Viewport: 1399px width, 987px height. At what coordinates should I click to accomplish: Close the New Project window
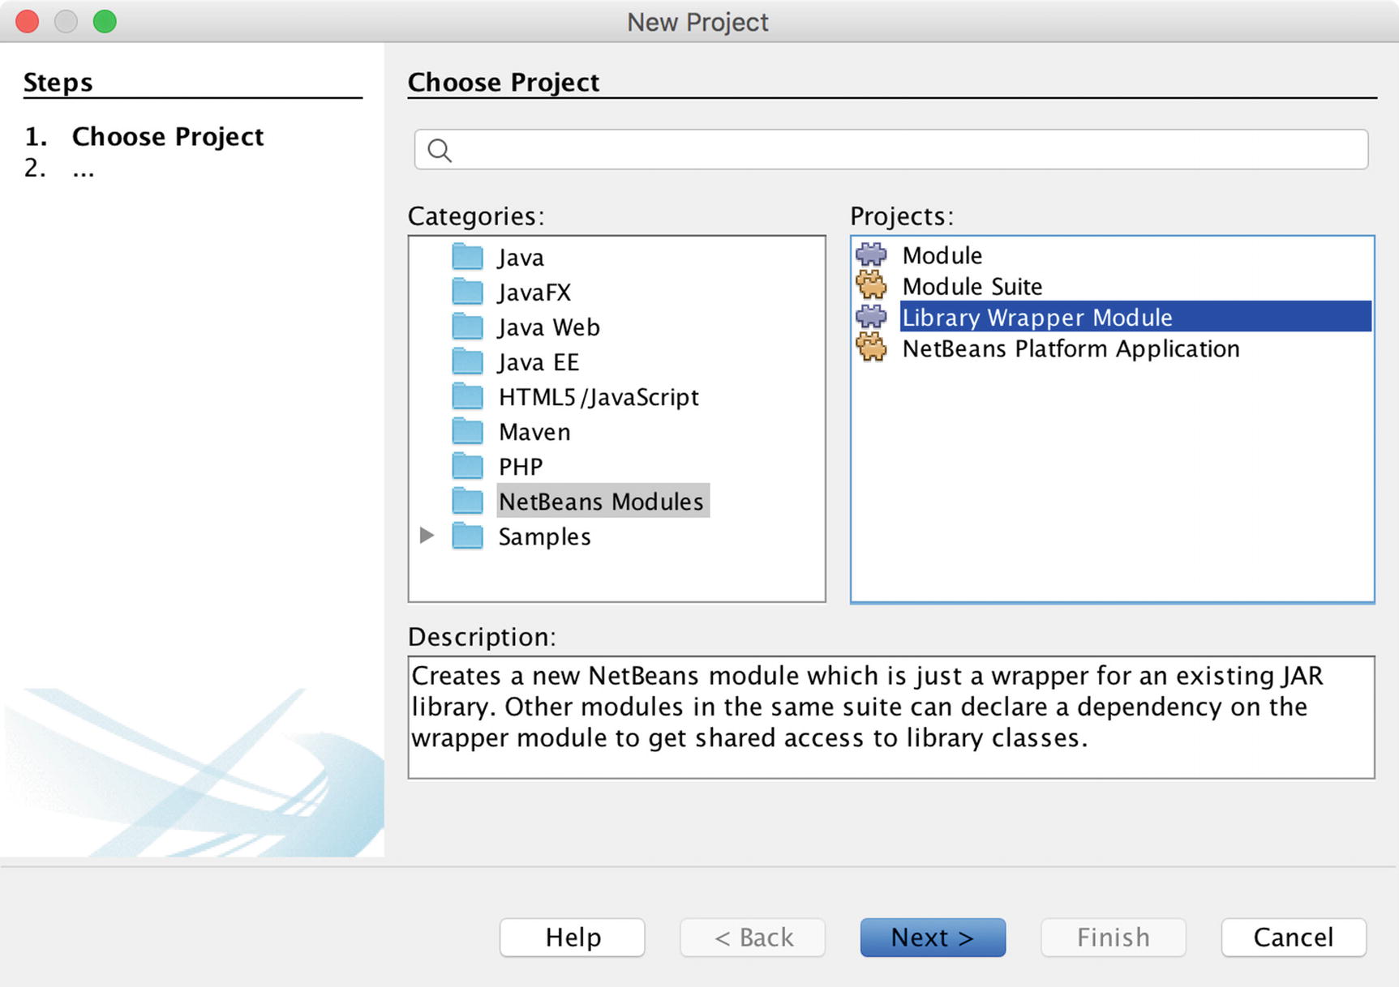[28, 21]
